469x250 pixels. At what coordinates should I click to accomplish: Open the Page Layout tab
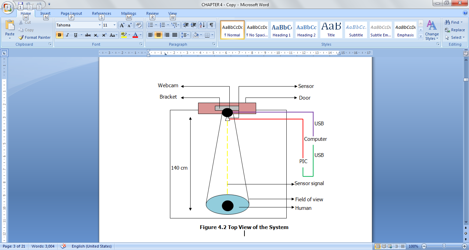71,14
